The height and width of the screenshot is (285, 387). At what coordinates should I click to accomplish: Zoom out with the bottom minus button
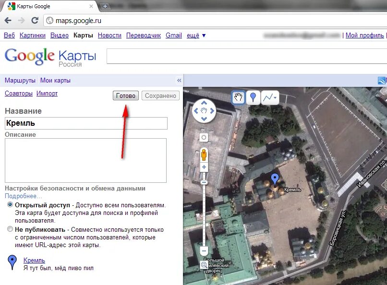click(x=204, y=251)
